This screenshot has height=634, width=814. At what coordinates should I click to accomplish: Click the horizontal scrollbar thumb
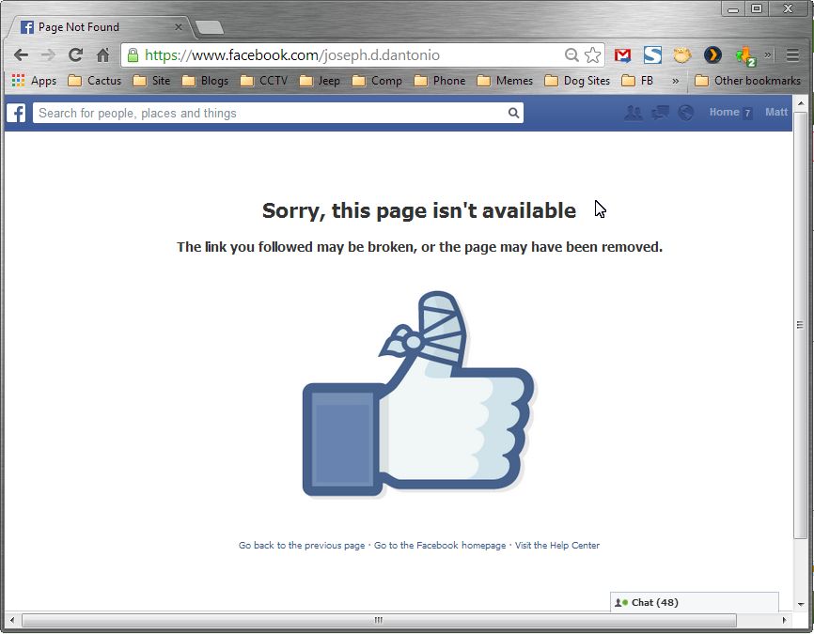tap(379, 620)
